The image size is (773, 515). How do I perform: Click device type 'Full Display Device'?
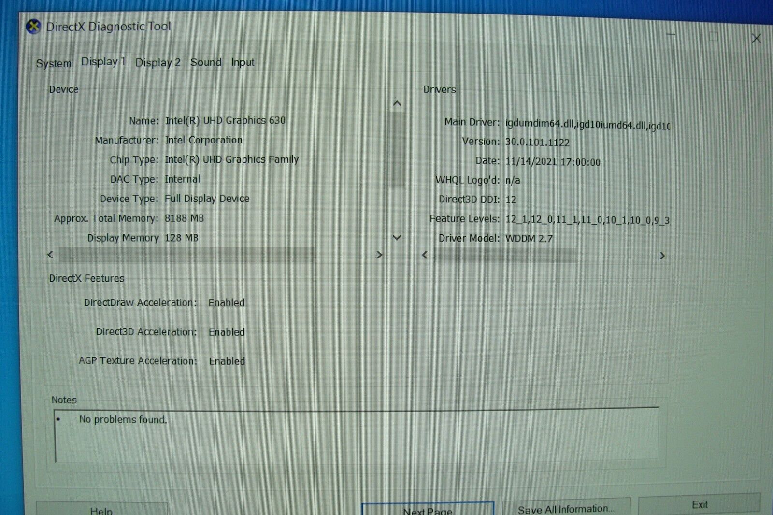207,199
